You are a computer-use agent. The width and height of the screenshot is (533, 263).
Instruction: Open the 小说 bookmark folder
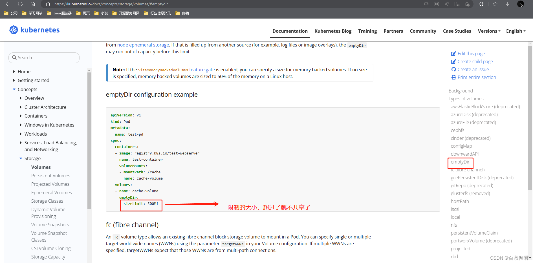tap(101, 13)
